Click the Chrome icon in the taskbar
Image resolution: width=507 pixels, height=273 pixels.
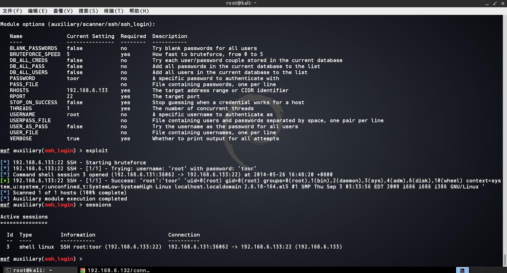[x=83, y=270]
